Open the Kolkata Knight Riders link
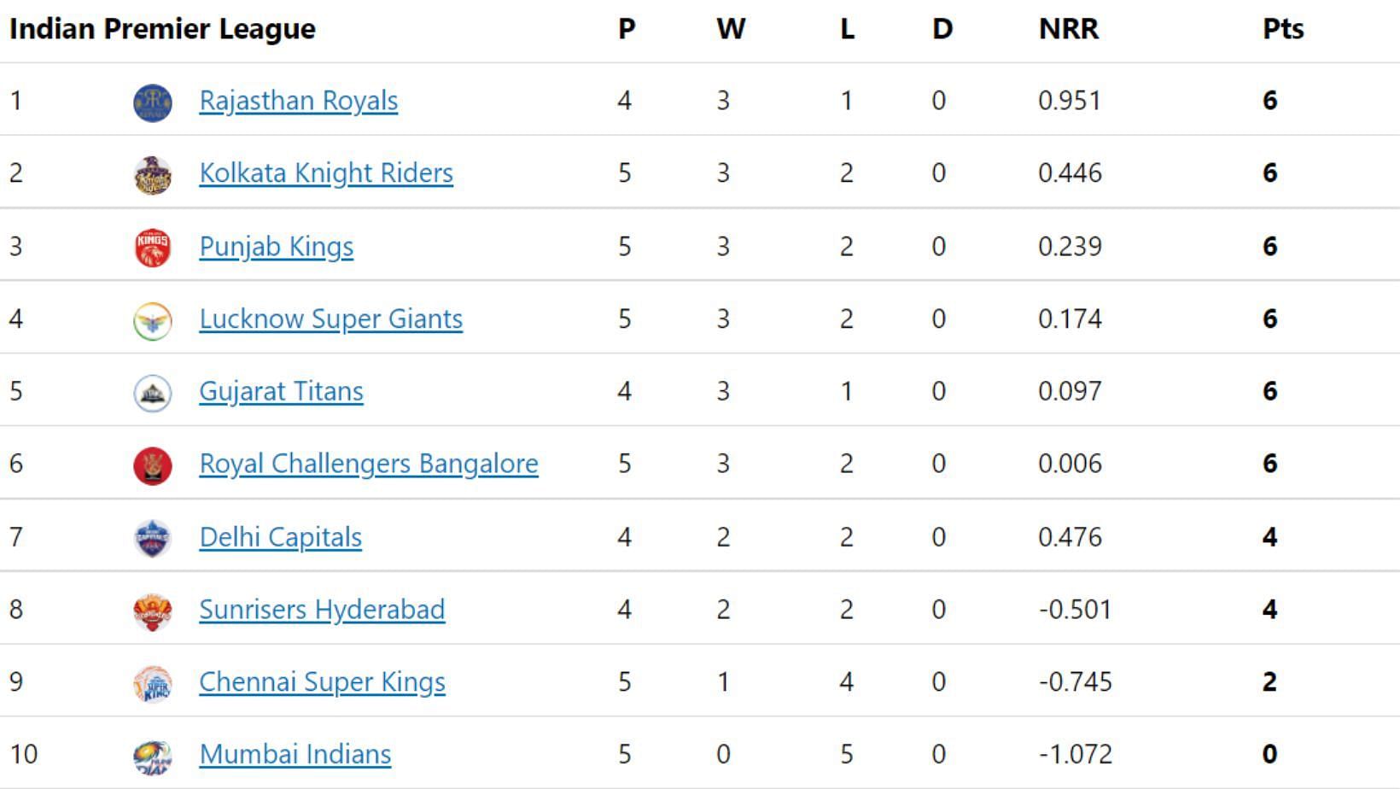The width and height of the screenshot is (1400, 789). (x=326, y=173)
